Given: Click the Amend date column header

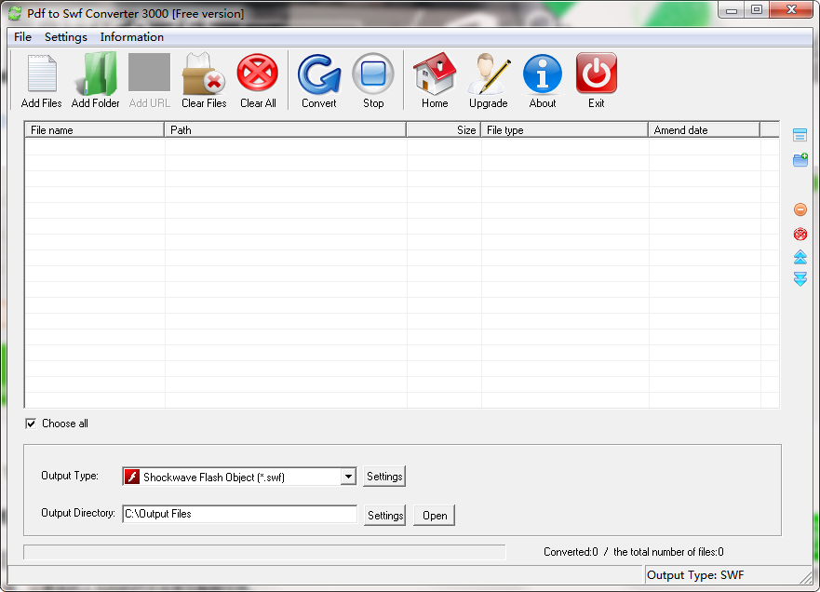Looking at the screenshot, I should (x=705, y=129).
